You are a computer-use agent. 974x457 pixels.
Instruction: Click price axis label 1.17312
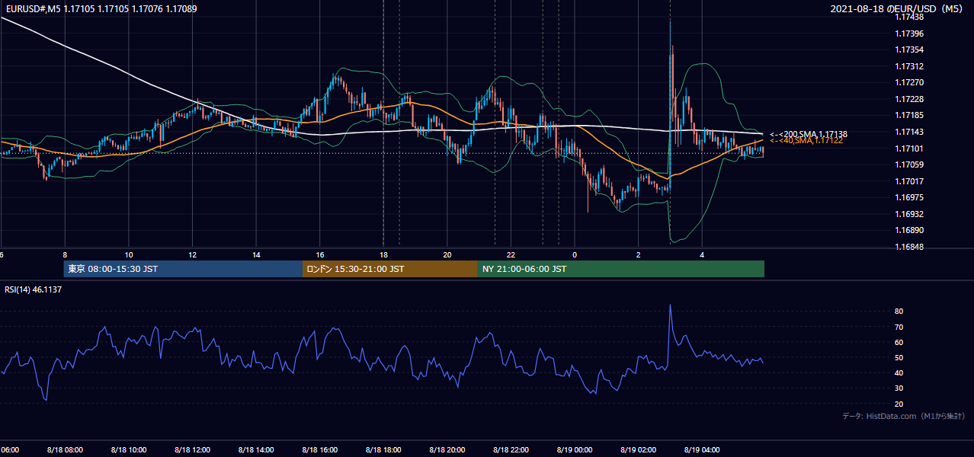pos(910,66)
